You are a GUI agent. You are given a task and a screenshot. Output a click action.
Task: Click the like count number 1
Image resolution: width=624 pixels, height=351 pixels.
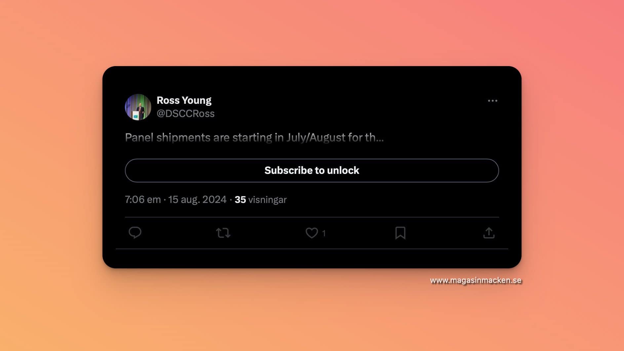pyautogui.click(x=324, y=233)
